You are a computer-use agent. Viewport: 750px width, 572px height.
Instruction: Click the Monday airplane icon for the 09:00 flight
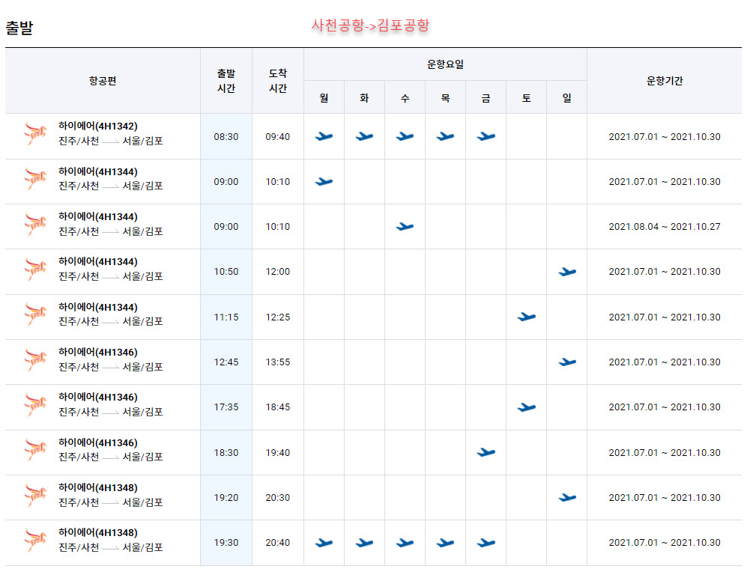pyautogui.click(x=324, y=182)
